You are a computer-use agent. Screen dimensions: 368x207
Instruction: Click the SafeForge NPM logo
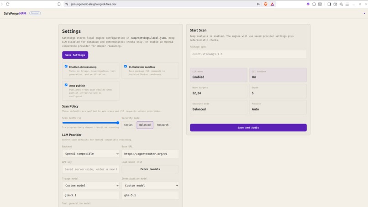point(15,13)
